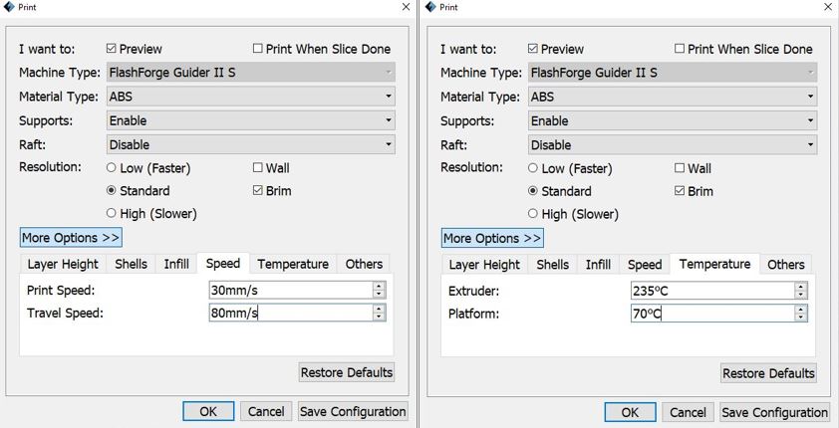Close the left Print dialog
Image resolution: width=839 pixels, height=428 pixels.
407,7
